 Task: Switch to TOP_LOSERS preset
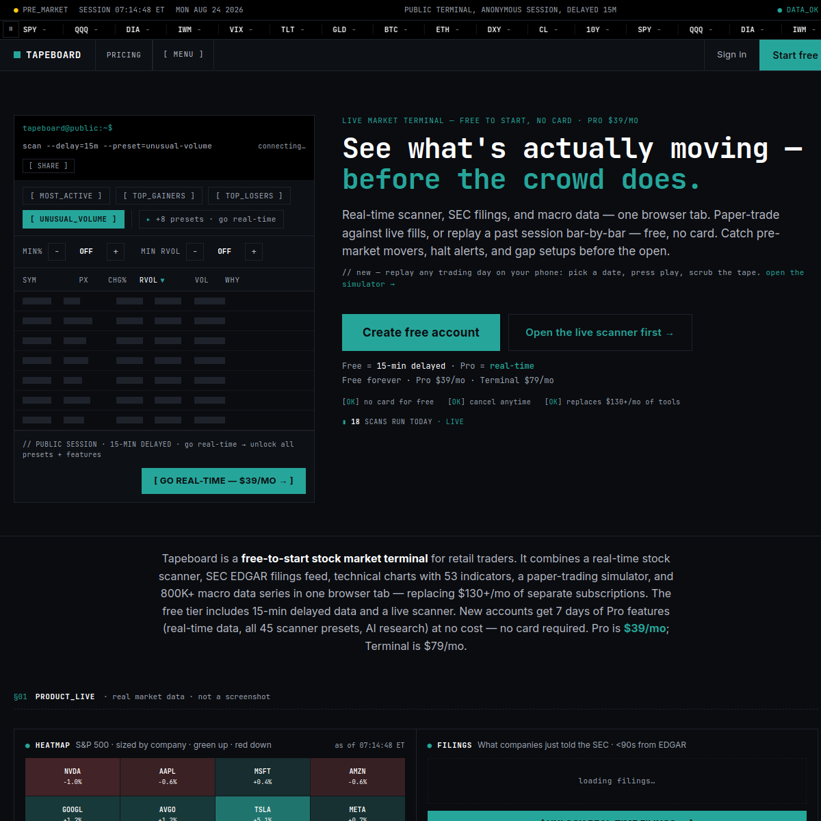[249, 196]
